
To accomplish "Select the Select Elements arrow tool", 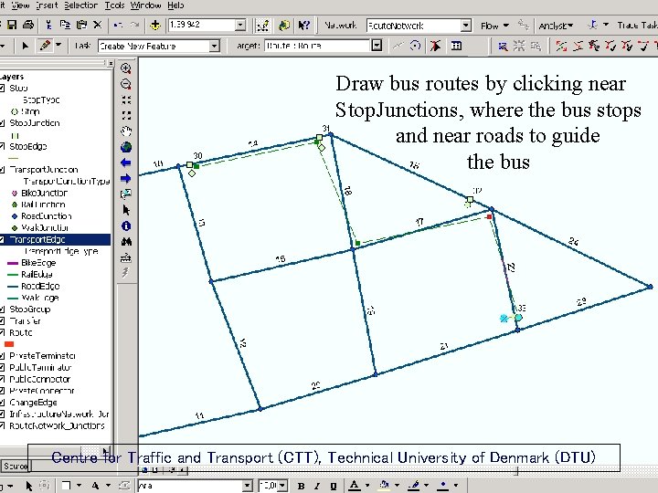I will click(x=126, y=210).
